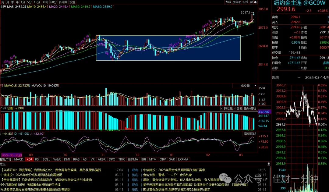Select the BOLL indicator tab
The image size is (329, 192).
click(46, 159)
